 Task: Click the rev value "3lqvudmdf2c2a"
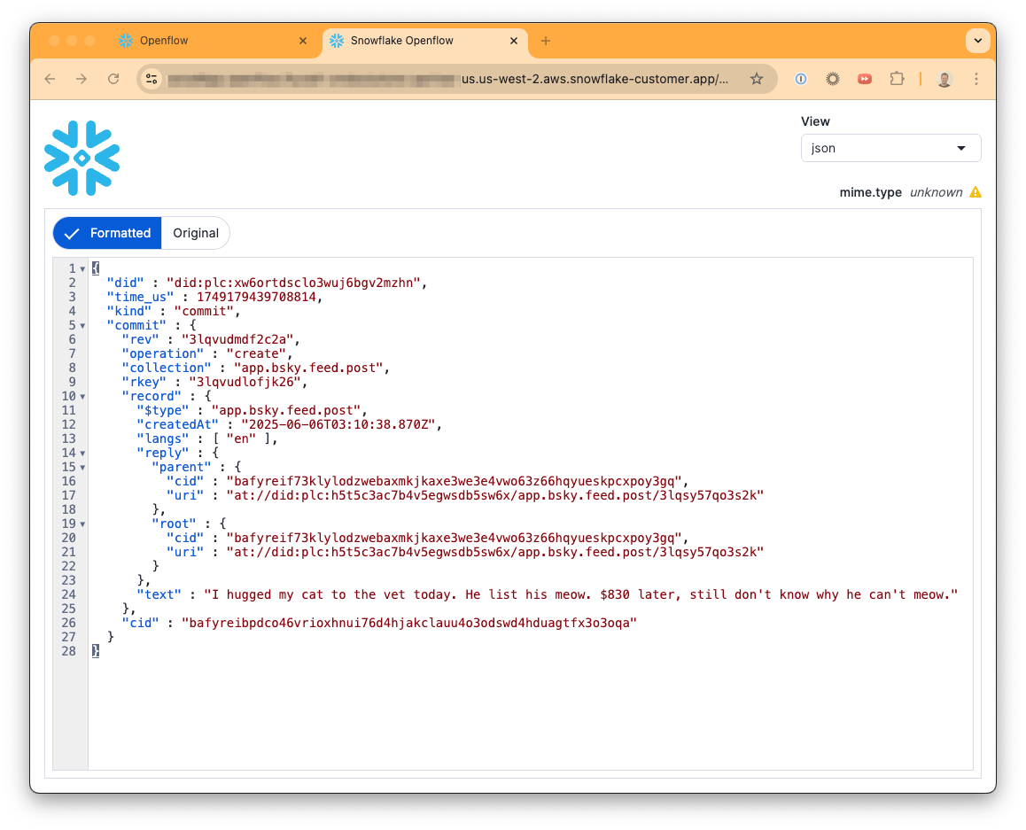click(x=237, y=339)
